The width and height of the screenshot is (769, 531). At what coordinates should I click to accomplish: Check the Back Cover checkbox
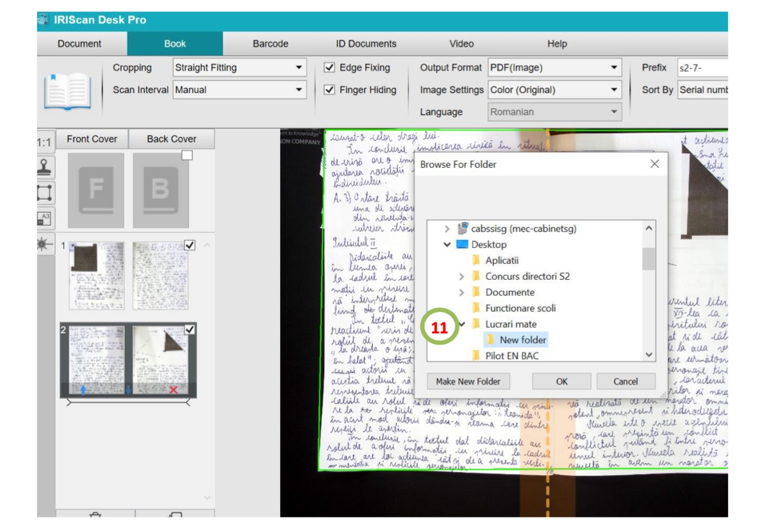coord(187,155)
